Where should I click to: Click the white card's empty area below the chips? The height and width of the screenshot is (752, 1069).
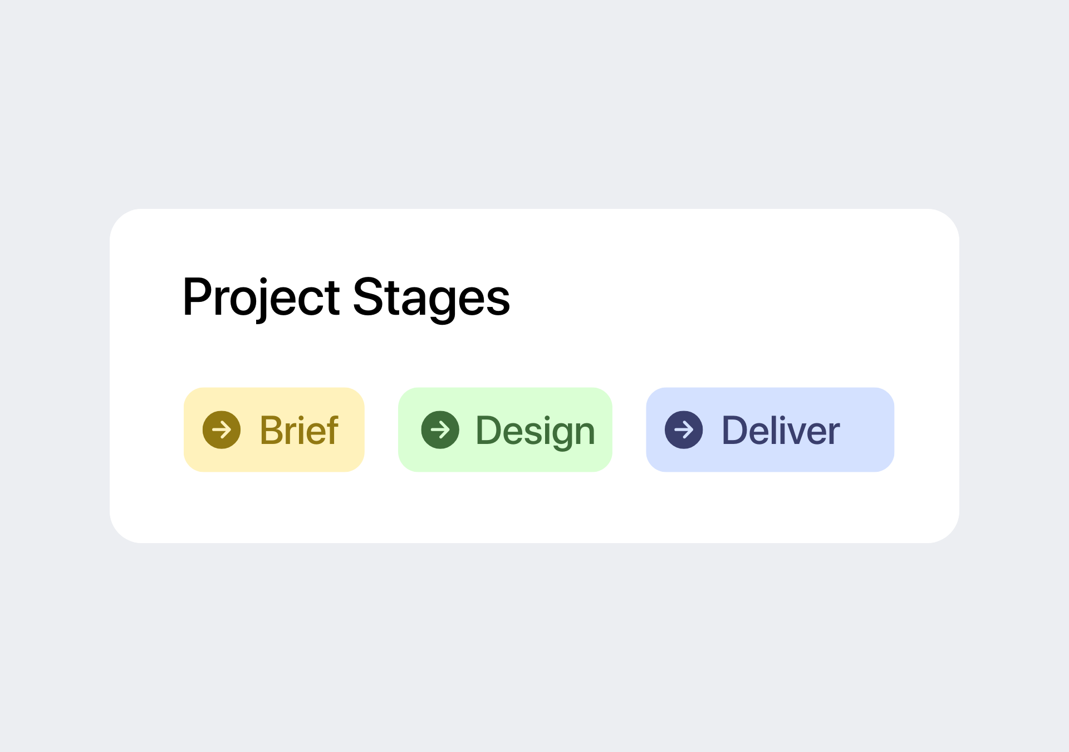pyautogui.click(x=534, y=508)
